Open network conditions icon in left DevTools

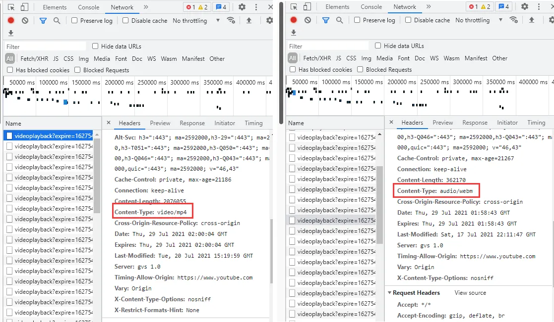231,20
